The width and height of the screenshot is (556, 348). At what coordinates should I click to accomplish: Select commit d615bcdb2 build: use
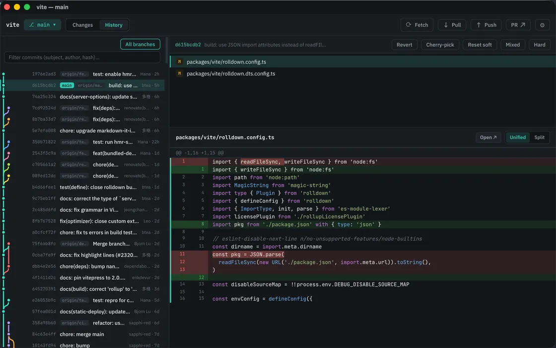click(82, 85)
